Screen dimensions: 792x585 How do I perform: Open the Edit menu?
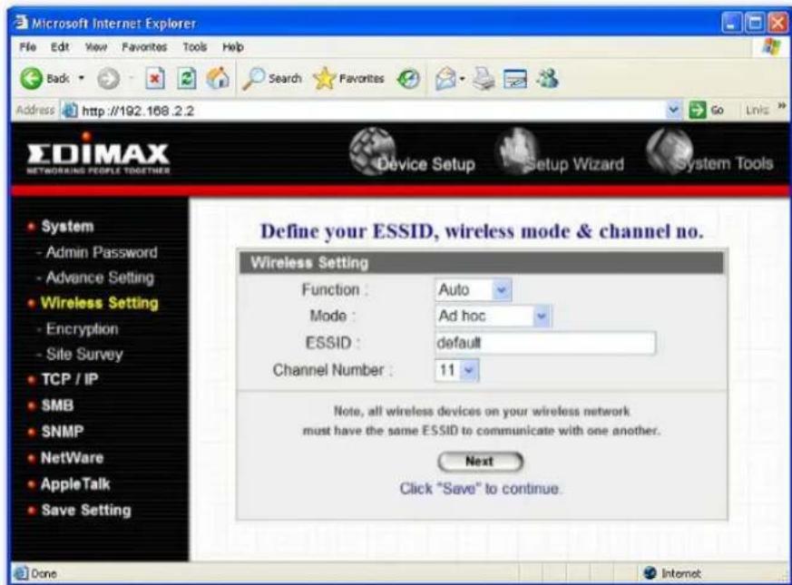60,47
